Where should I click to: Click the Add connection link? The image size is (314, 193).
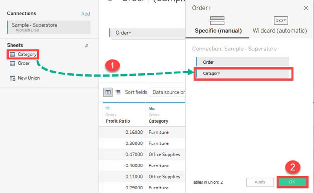(86, 14)
